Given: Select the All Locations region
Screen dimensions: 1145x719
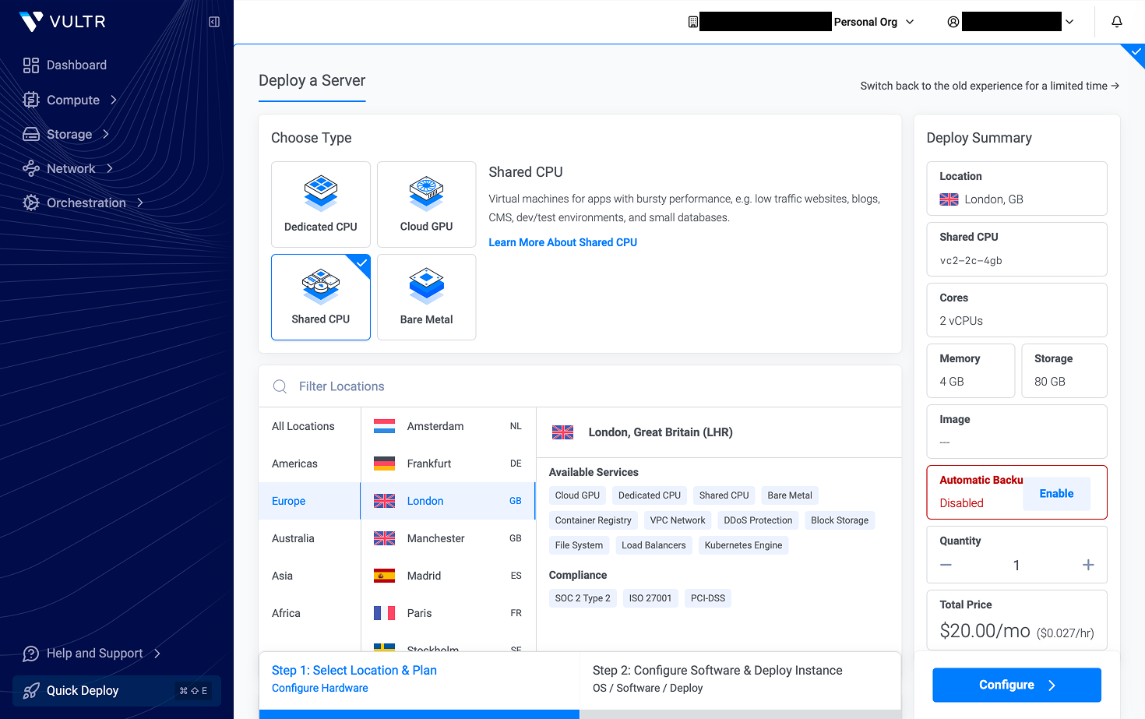Looking at the screenshot, I should (310, 426).
